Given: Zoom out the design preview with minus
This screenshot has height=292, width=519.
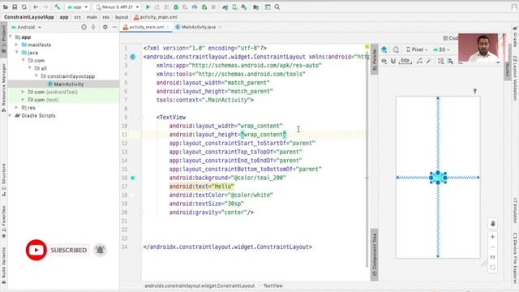Looking at the screenshot, I should pyautogui.click(x=492, y=247).
